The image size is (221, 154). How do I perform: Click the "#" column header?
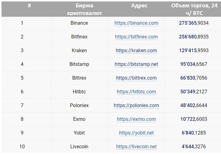(29, 6)
